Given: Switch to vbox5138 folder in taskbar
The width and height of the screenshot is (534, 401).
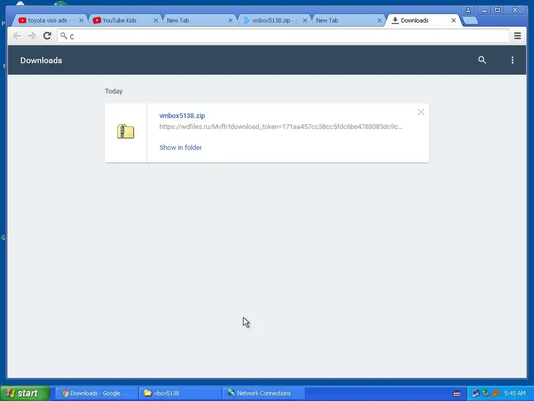Looking at the screenshot, I should (180, 393).
